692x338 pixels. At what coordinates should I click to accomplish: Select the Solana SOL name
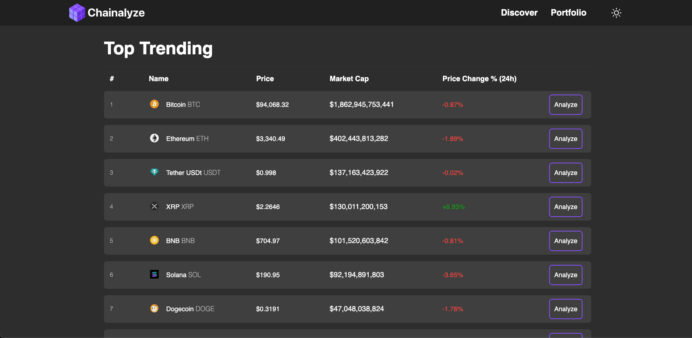pyautogui.click(x=183, y=275)
